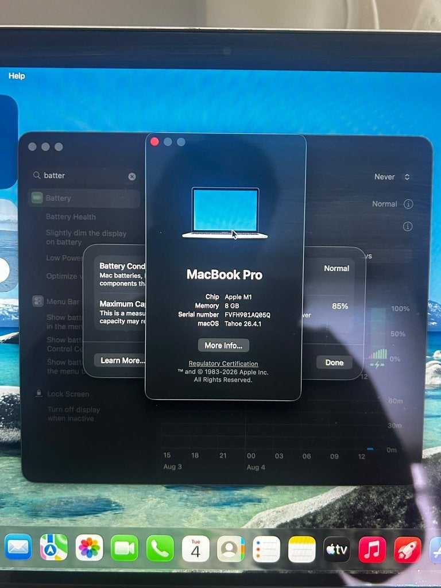Screen dimensions: 441x588
Task: Open Reminders from the Dock
Action: 266,550
